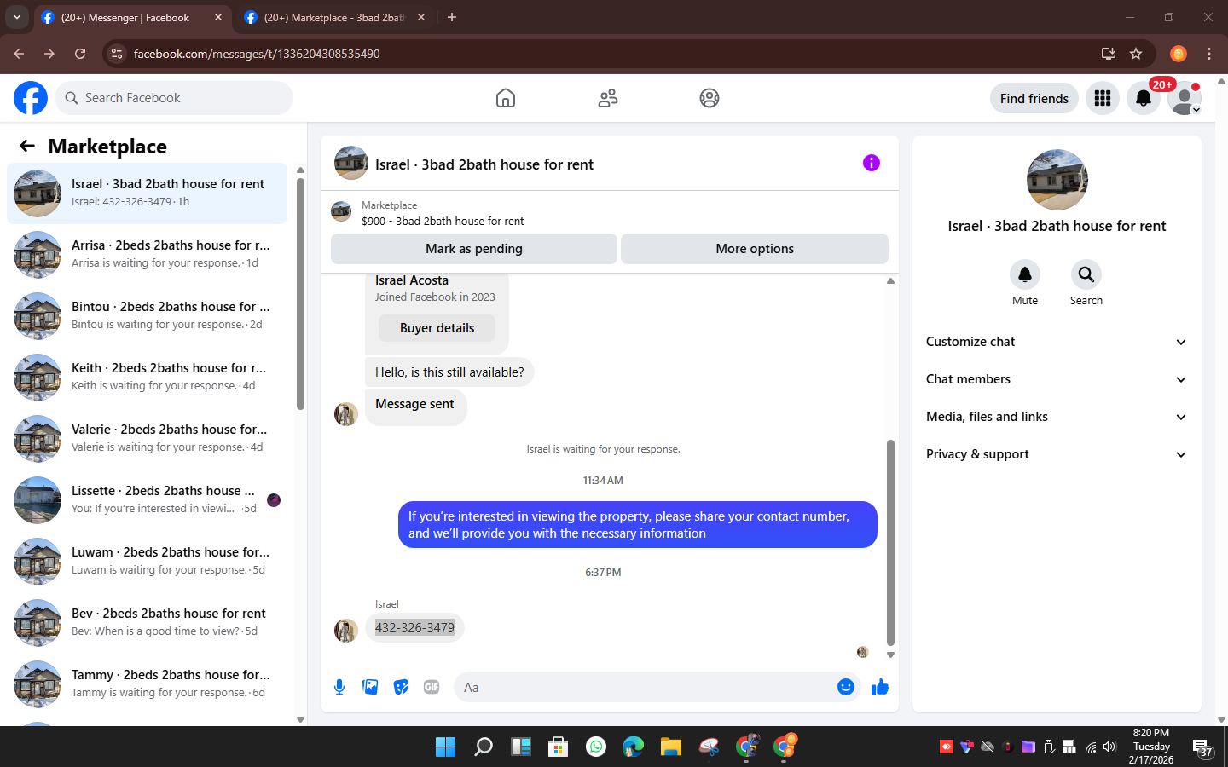Image resolution: width=1228 pixels, height=767 pixels.
Task: Click Mark as pending
Action: click(474, 249)
